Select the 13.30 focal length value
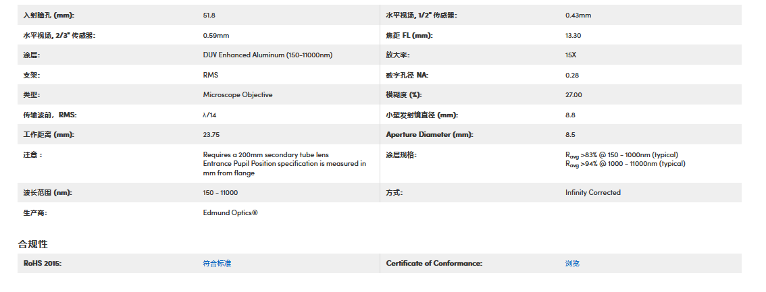 (573, 35)
